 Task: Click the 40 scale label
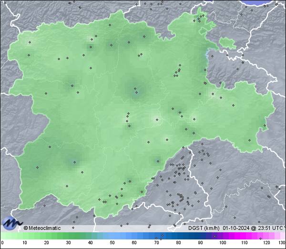90,243
